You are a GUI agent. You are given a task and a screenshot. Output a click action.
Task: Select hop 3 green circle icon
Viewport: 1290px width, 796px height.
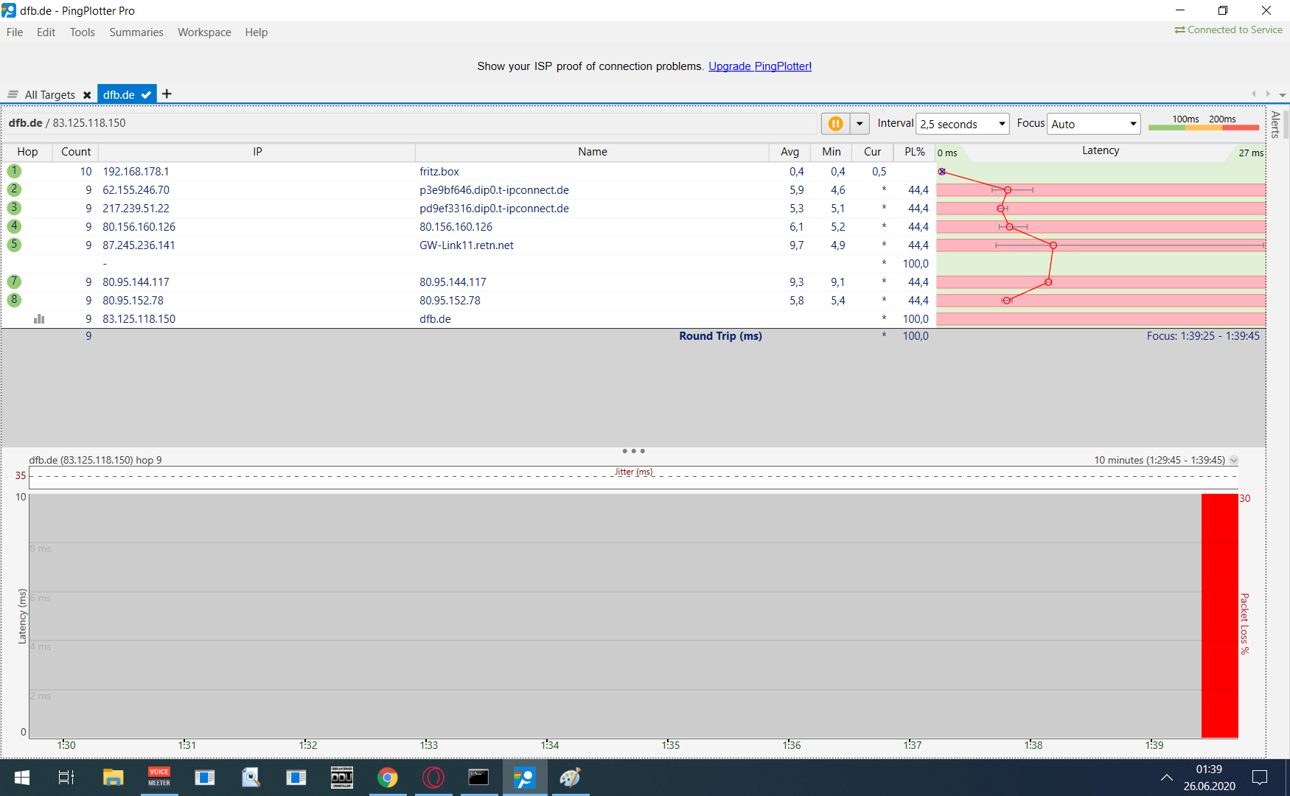(14, 208)
